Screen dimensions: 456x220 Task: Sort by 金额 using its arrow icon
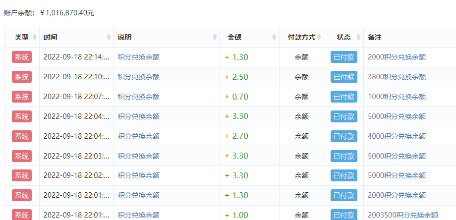274,37
